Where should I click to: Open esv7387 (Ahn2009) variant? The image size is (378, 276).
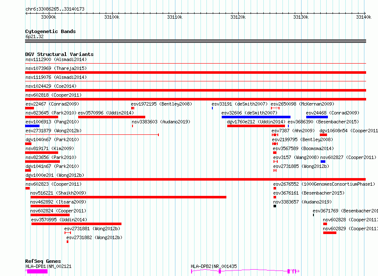(x=293, y=131)
